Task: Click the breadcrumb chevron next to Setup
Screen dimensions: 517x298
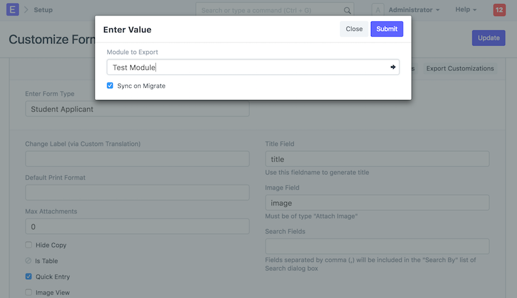Action: 26,10
